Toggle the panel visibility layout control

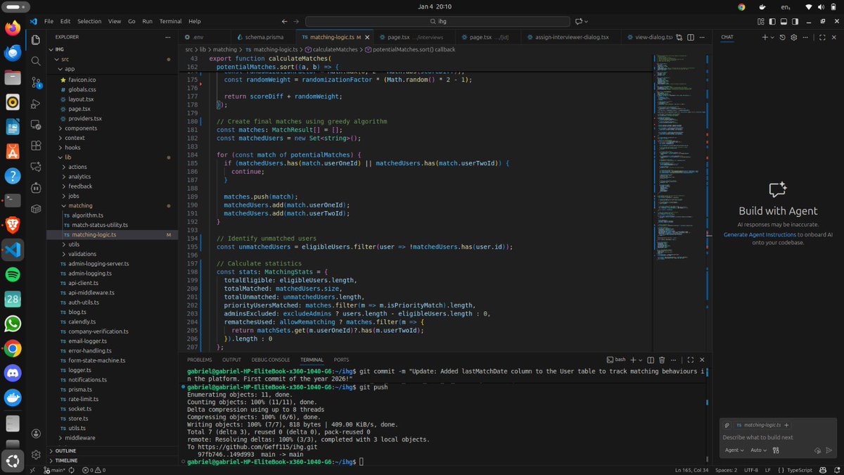coord(782,21)
